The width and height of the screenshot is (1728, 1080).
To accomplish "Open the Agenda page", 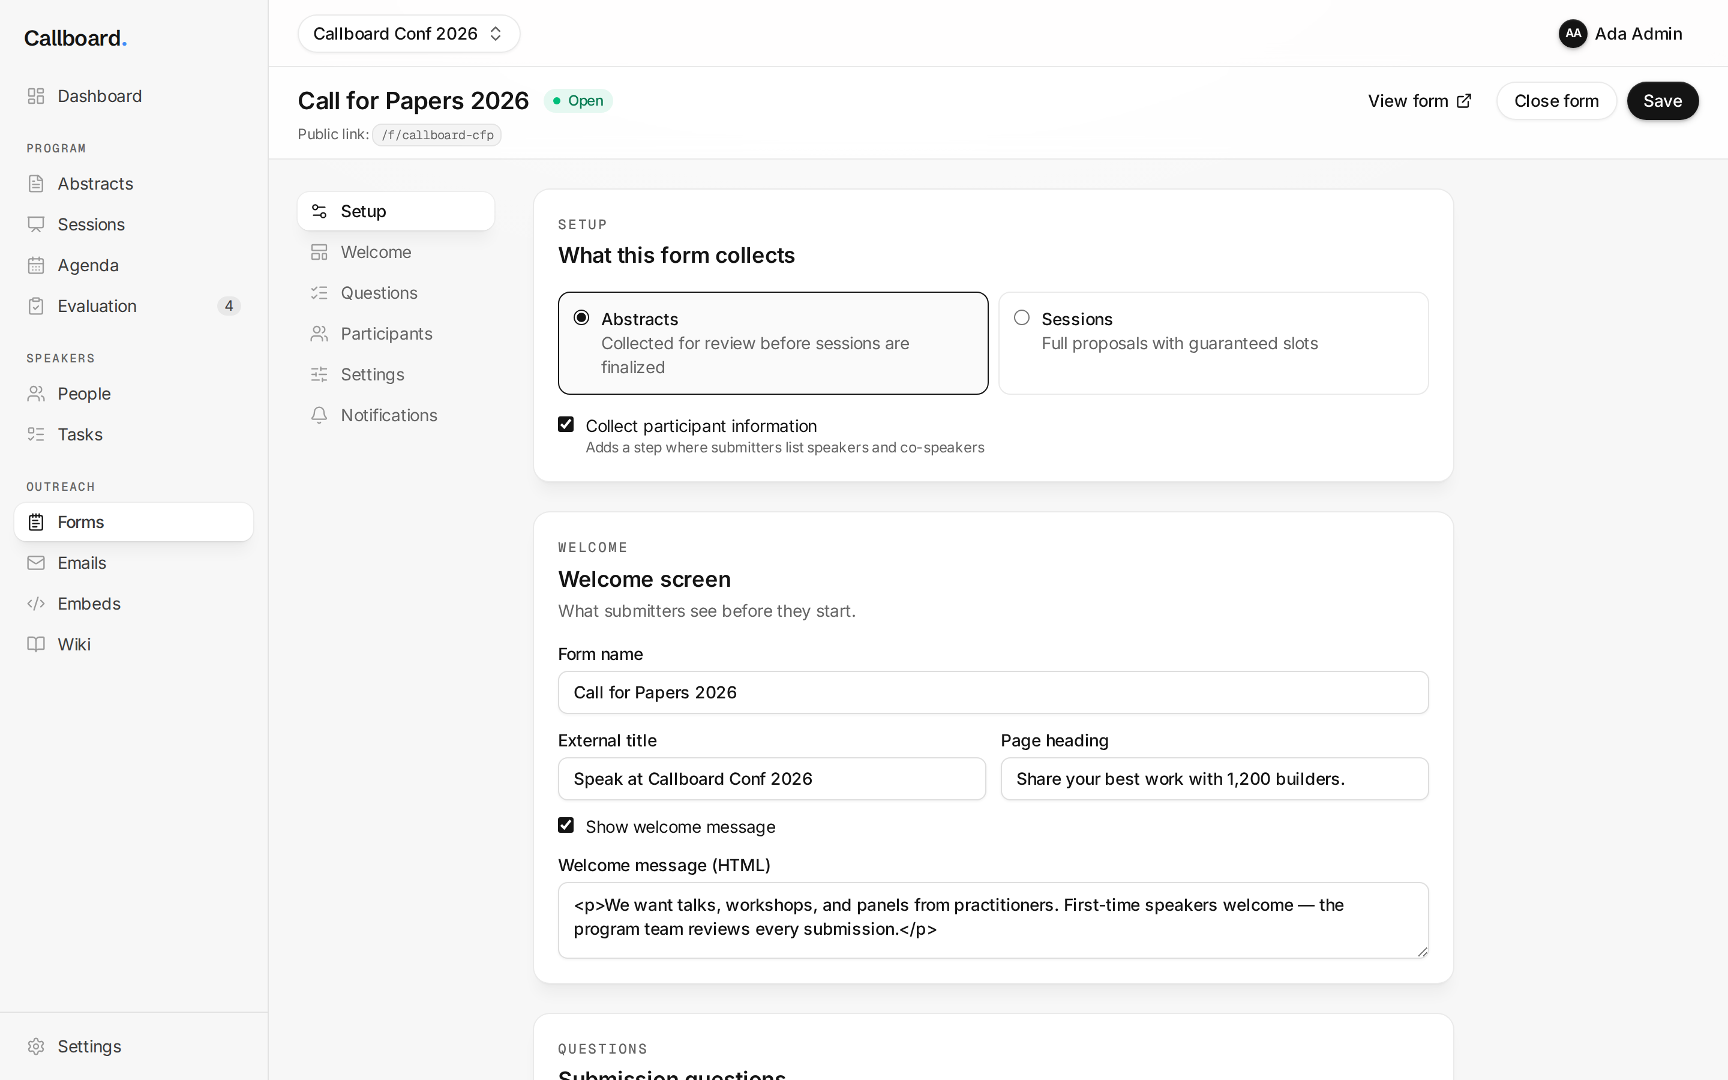I will [x=134, y=265].
